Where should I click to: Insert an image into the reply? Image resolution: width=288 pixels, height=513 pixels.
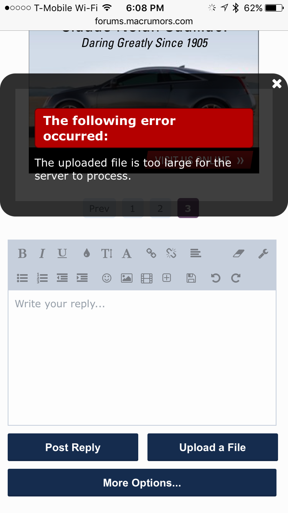coord(127,278)
